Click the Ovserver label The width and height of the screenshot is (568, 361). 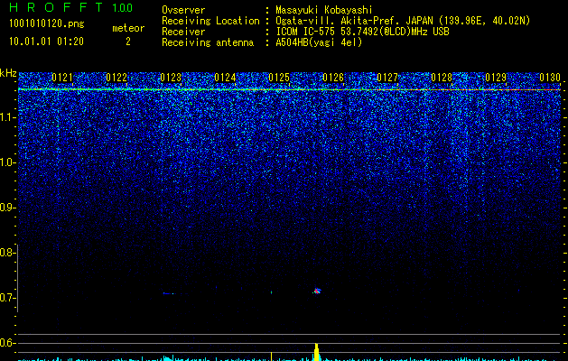[x=183, y=10]
